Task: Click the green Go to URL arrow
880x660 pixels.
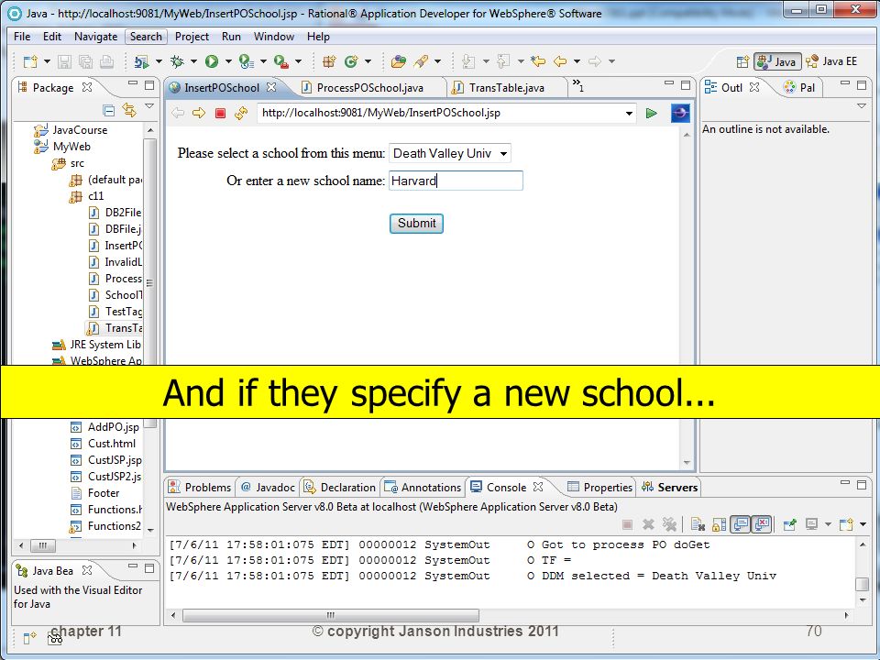Action: click(x=652, y=113)
